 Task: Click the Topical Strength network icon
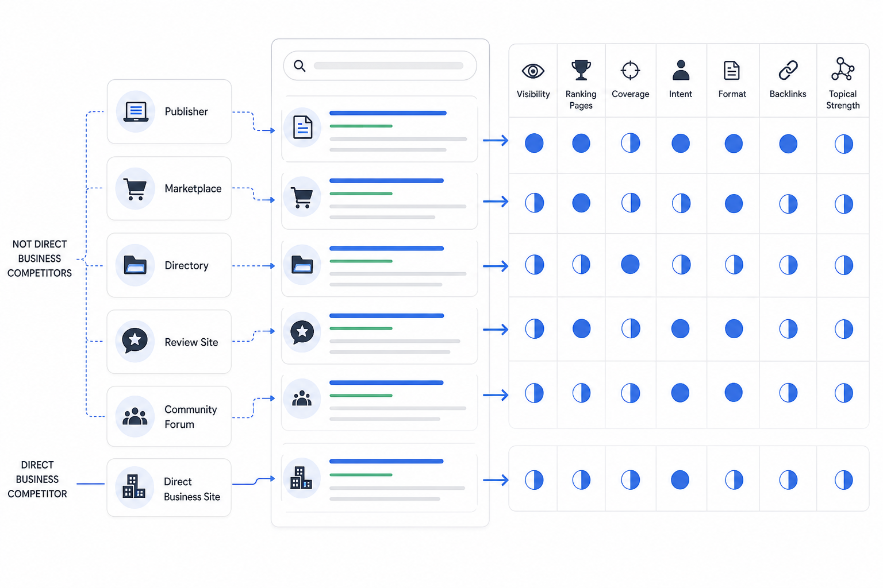click(x=843, y=69)
